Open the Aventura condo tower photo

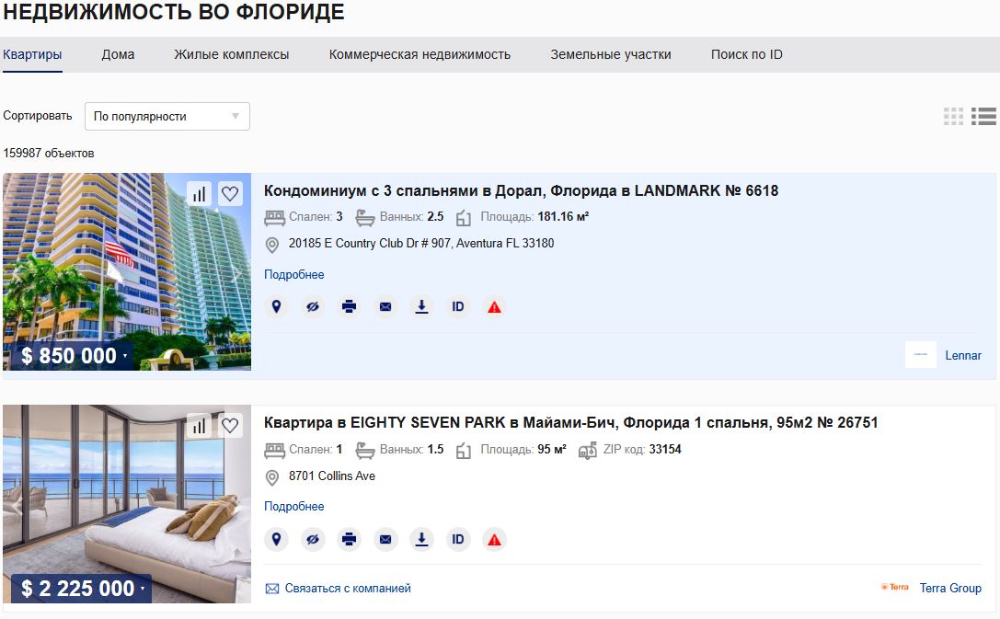pos(127,271)
